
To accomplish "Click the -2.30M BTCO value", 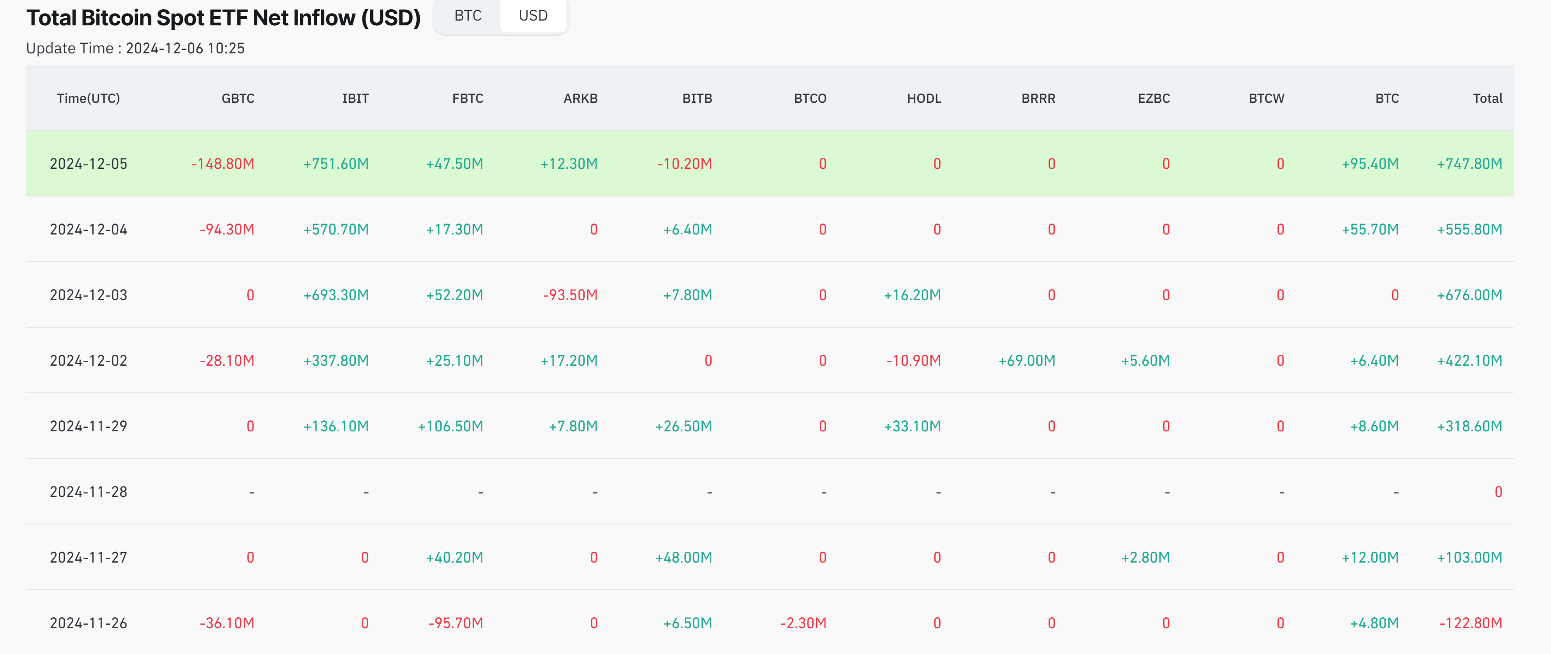I will click(803, 623).
